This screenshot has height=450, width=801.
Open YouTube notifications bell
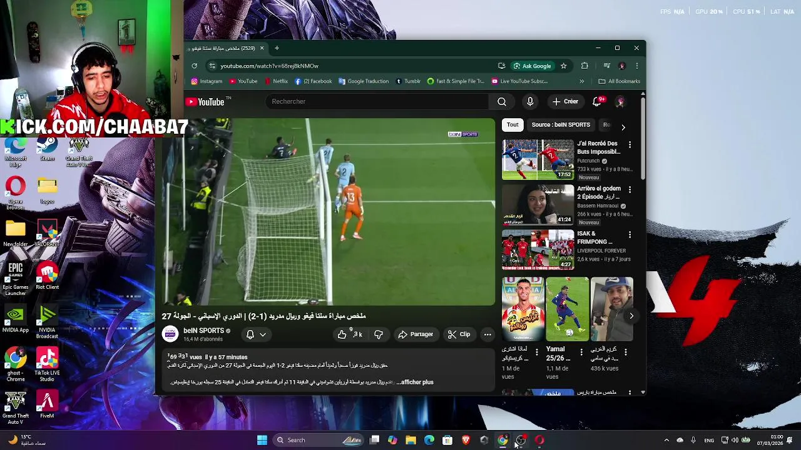pos(597,101)
